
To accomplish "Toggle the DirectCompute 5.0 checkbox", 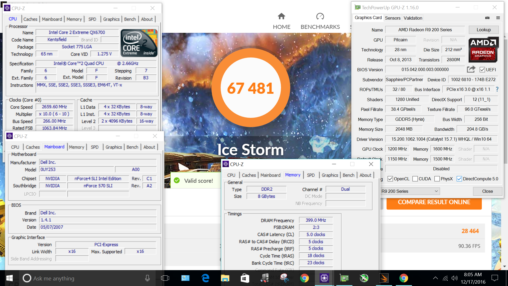I will [459, 179].
